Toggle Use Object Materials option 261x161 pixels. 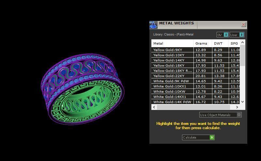click(x=221, y=115)
